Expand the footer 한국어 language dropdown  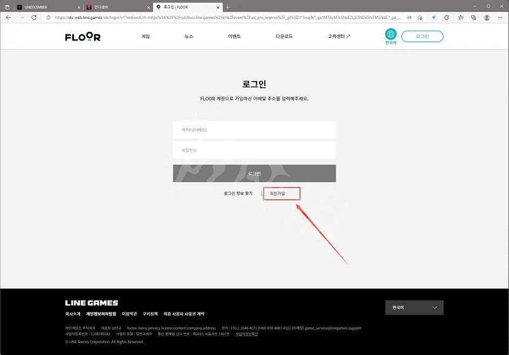(414, 307)
